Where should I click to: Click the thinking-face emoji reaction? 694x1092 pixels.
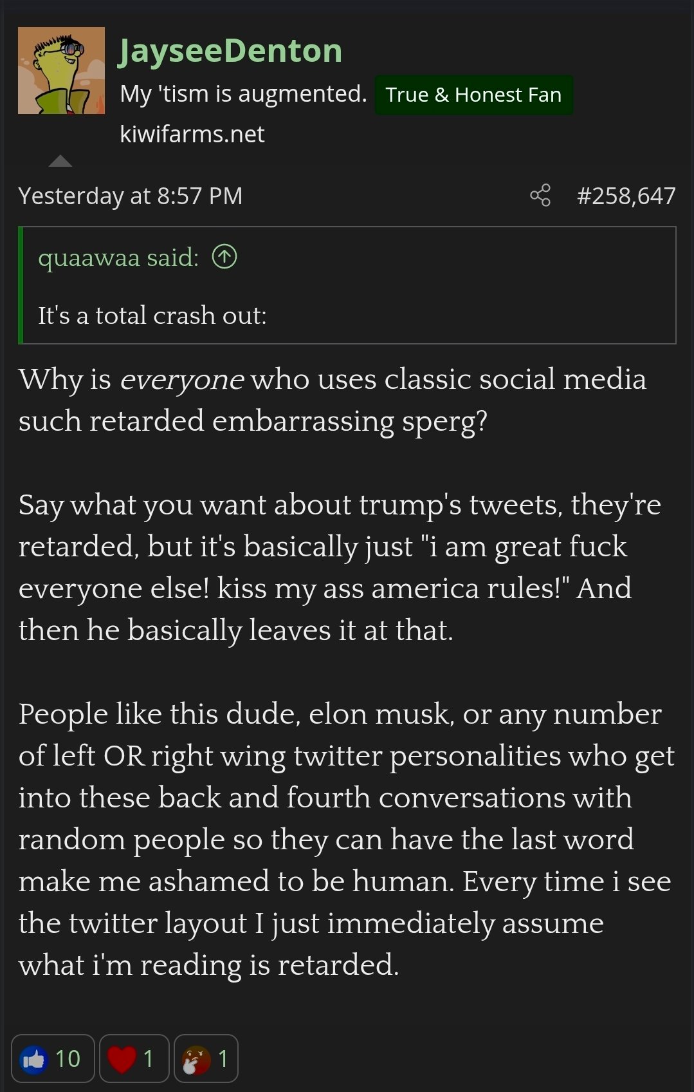tap(196, 1059)
